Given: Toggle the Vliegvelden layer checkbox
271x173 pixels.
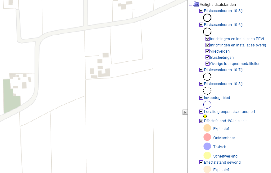Looking at the screenshot, I should tap(207, 51).
